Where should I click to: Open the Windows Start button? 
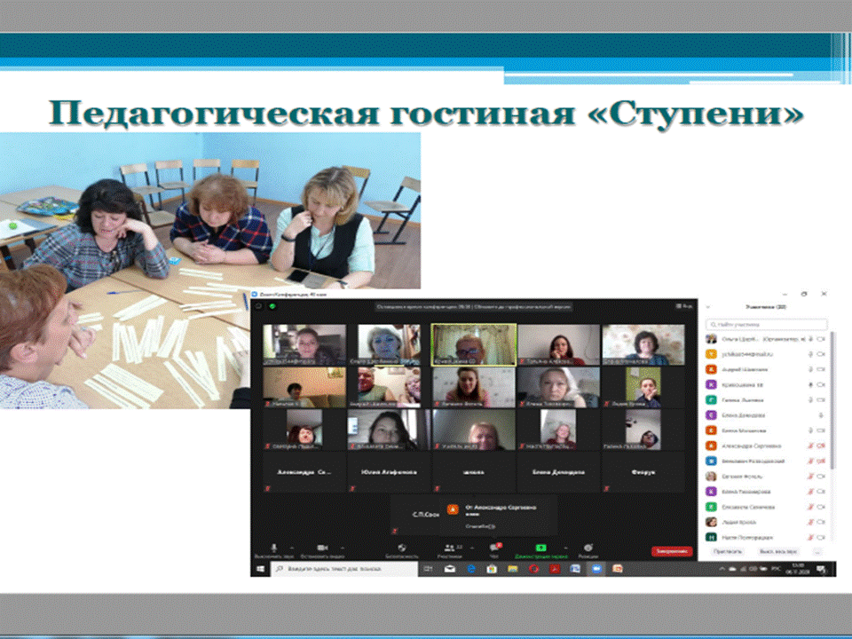(x=260, y=569)
